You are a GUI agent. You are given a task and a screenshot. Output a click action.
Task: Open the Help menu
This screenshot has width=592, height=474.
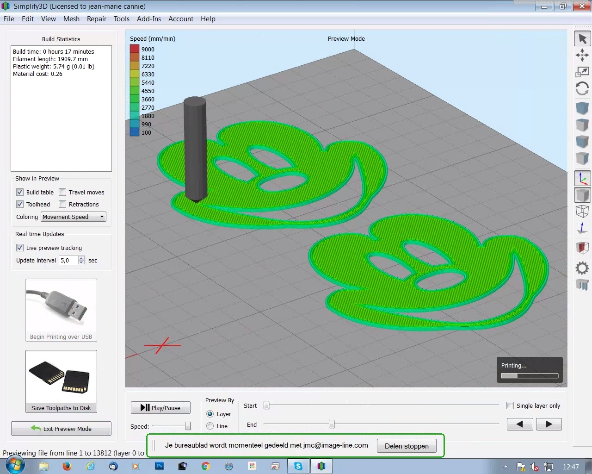[208, 19]
